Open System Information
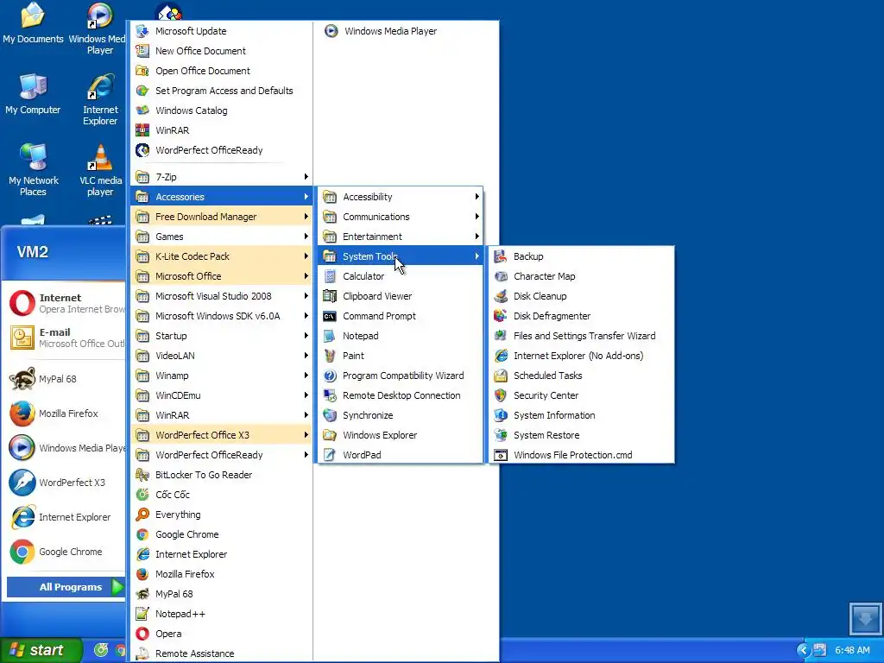 [x=581, y=415]
